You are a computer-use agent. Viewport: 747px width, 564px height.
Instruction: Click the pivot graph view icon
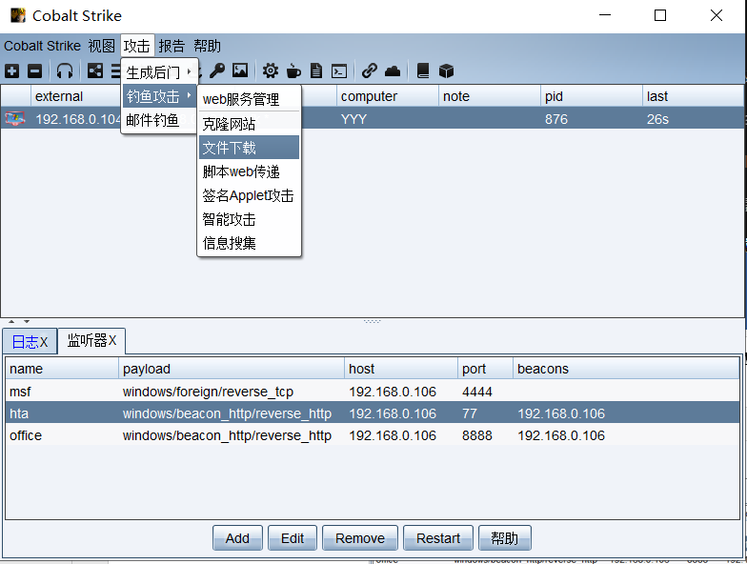[x=95, y=71]
